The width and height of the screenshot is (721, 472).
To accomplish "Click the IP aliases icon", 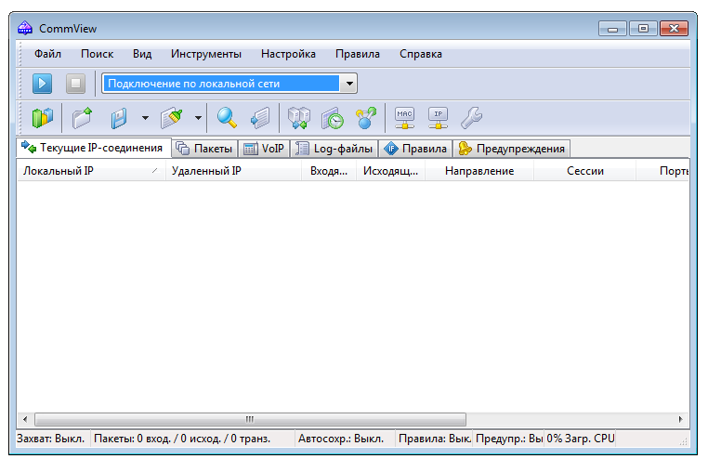I will 439,118.
